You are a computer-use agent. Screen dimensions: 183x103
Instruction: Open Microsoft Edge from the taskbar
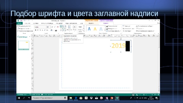pos(76,98)
